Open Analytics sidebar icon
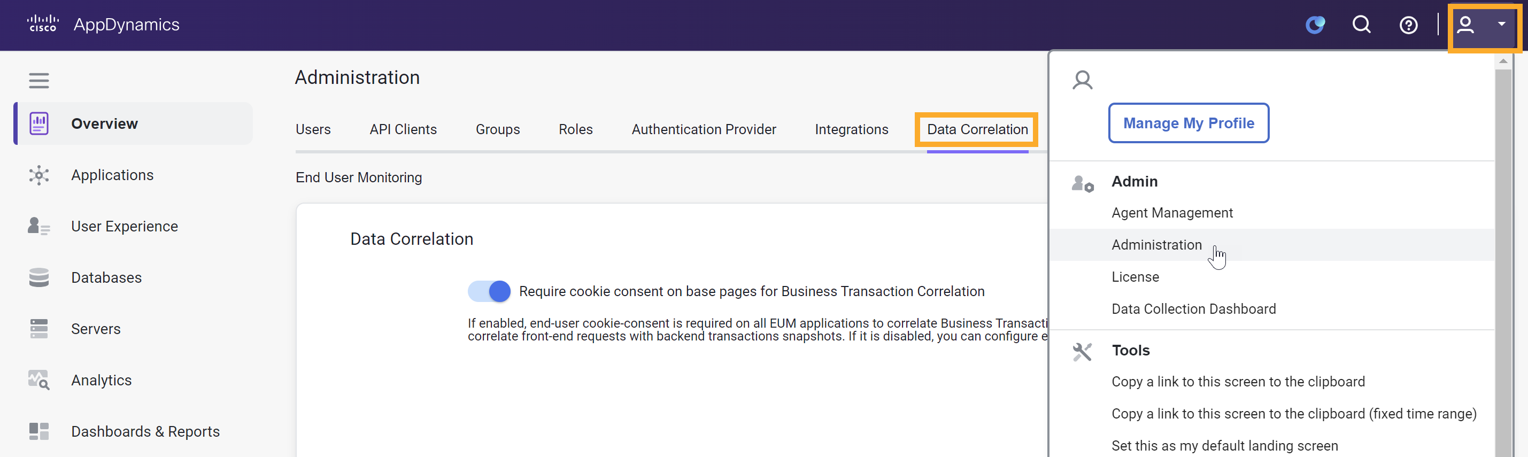 [x=39, y=380]
